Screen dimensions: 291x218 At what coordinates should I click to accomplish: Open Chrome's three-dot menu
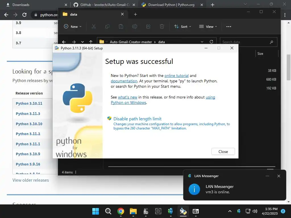click(x=285, y=15)
